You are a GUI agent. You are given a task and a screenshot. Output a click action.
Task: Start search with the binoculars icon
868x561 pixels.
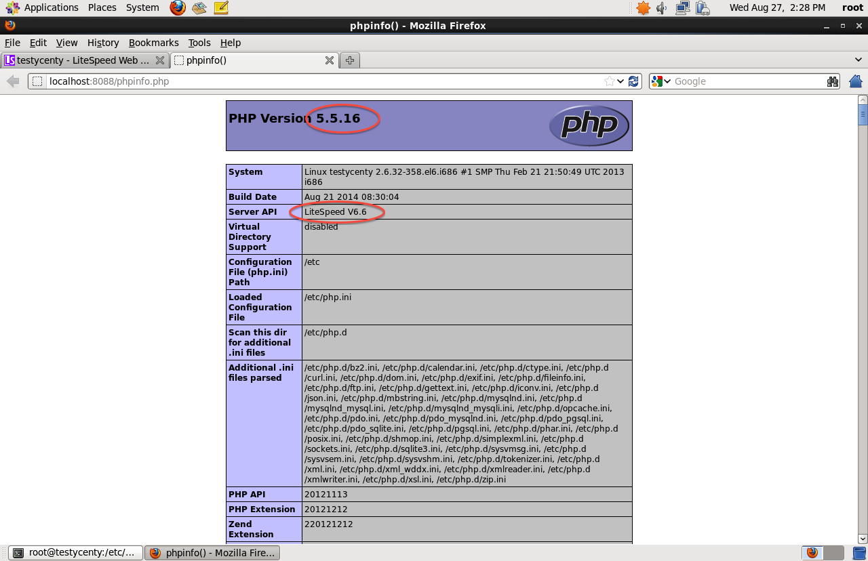point(833,81)
